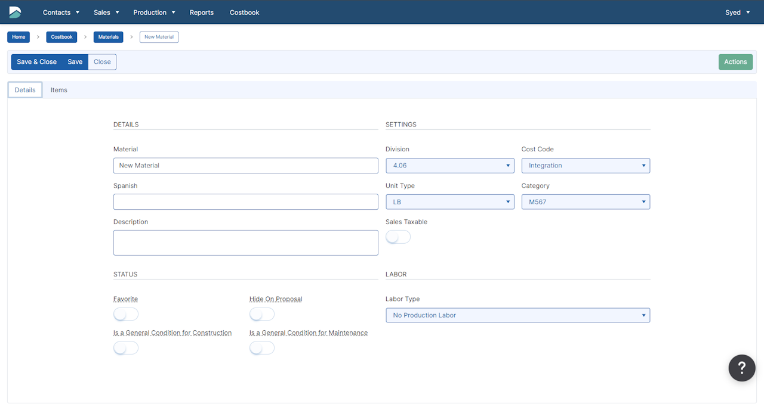Open the Unit Type dropdown

coord(449,202)
